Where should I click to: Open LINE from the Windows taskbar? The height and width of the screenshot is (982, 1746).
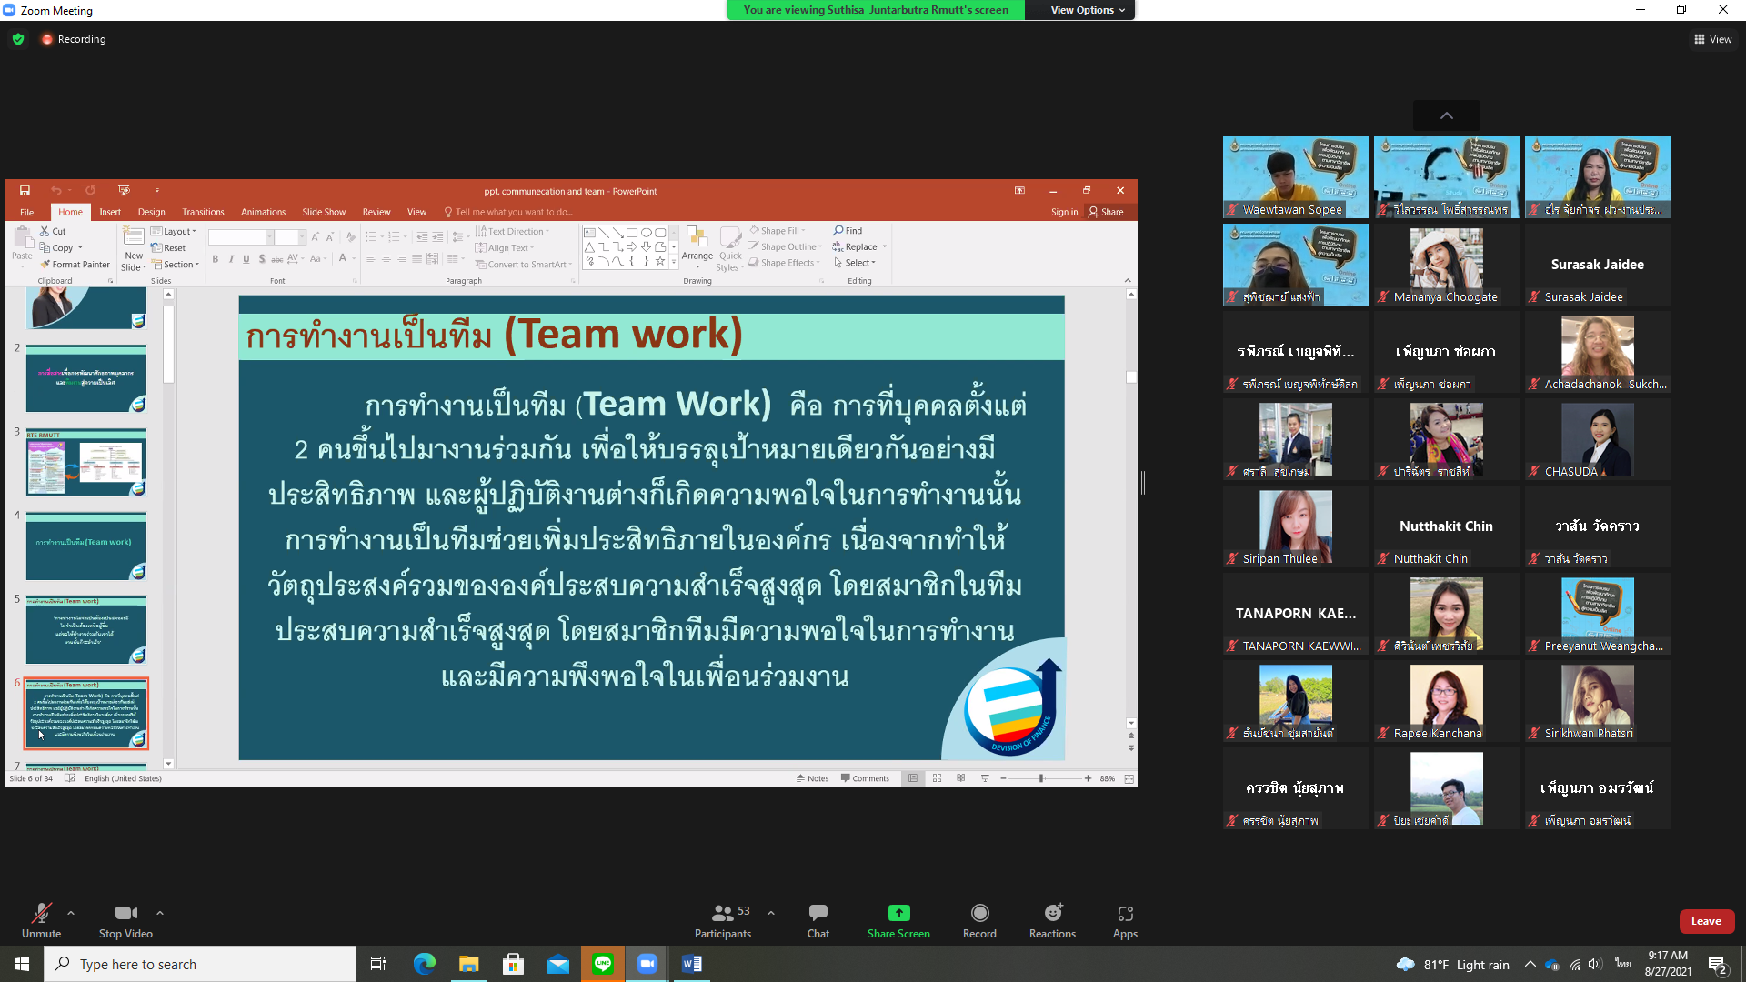point(603,964)
